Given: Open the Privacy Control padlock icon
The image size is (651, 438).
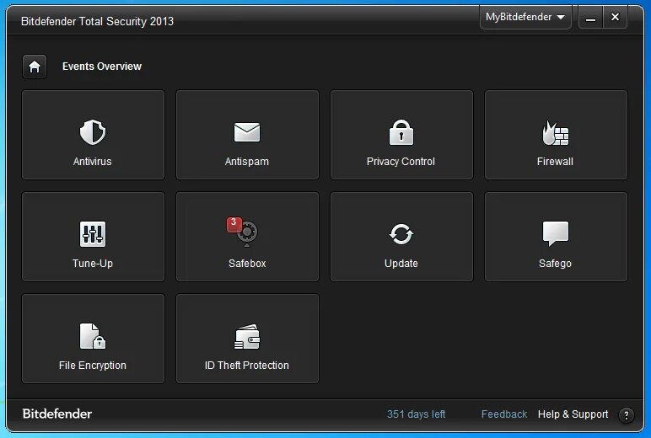Looking at the screenshot, I should point(401,132).
